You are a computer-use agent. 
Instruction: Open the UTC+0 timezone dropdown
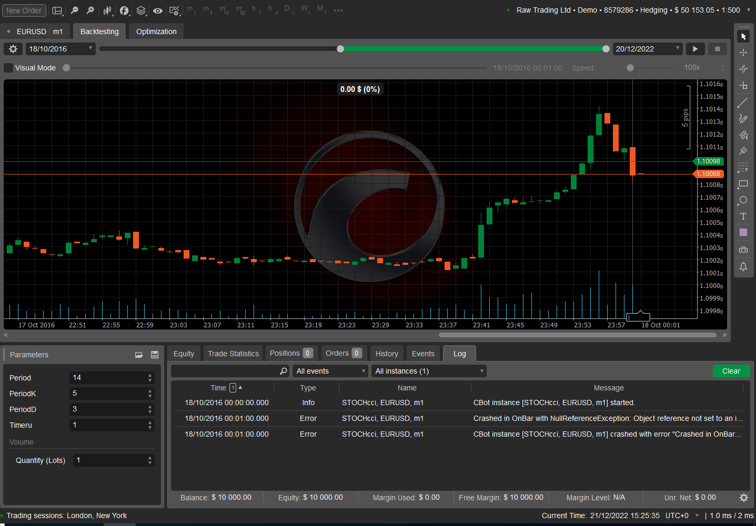pyautogui.click(x=682, y=515)
